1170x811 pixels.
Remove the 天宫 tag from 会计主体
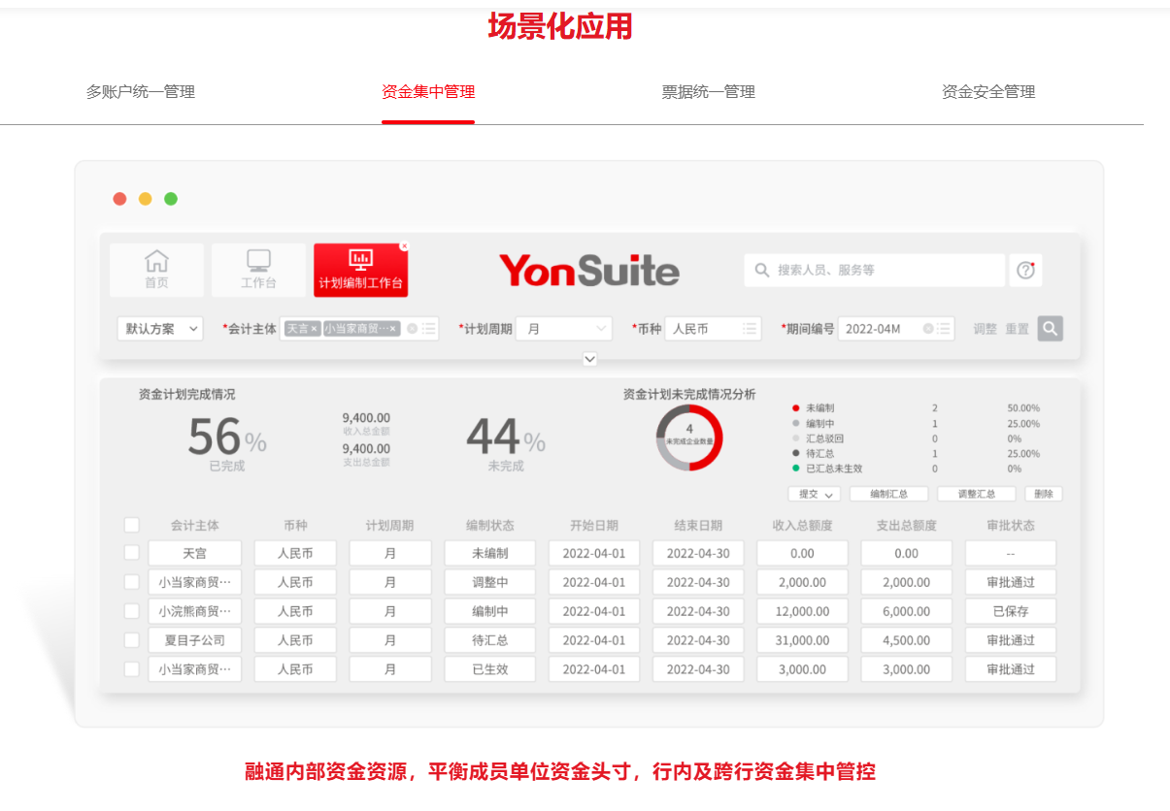[x=315, y=329]
